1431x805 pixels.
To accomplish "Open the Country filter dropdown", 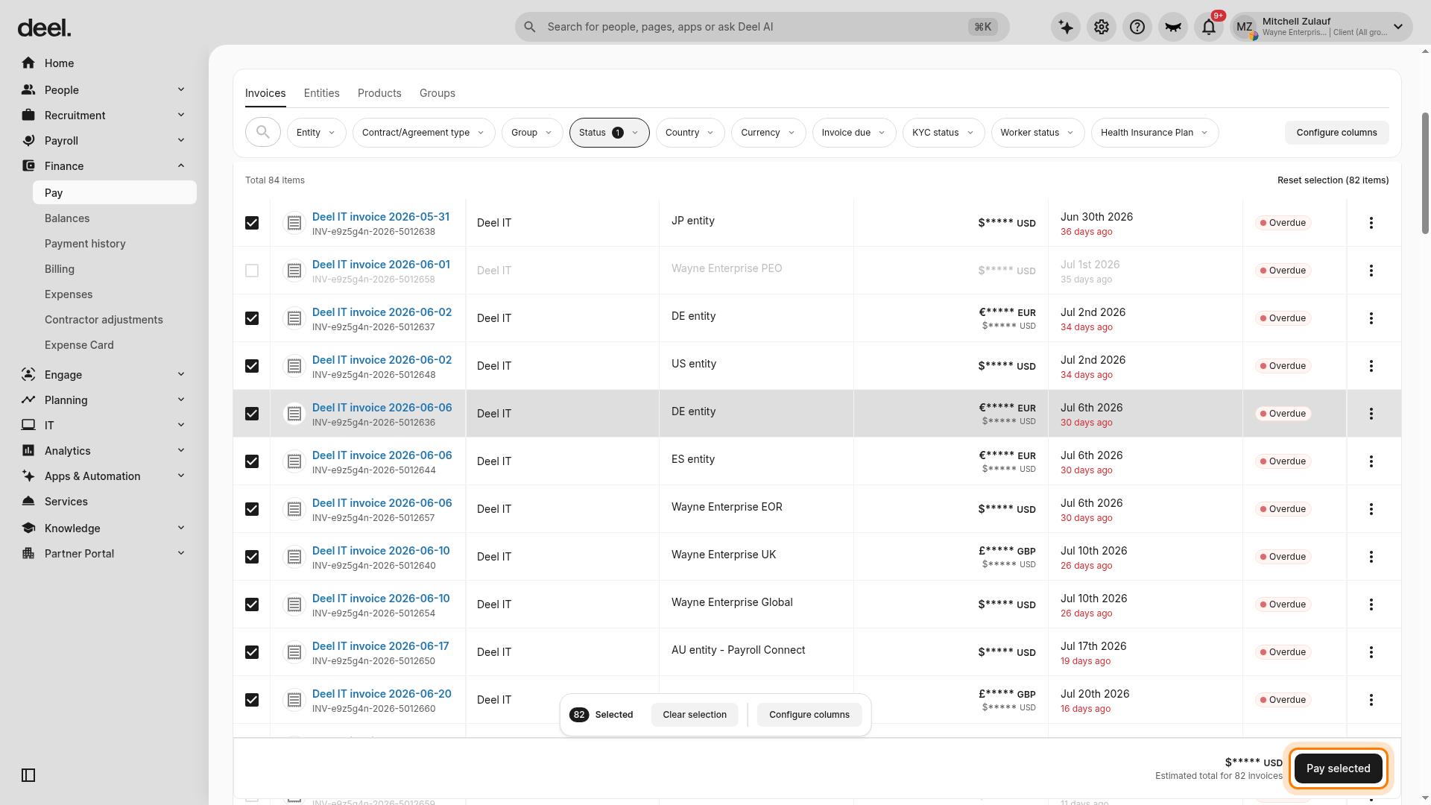I will tap(690, 133).
